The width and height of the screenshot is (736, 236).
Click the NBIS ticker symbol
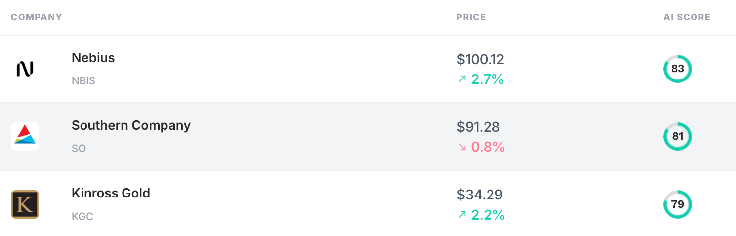[x=83, y=81]
